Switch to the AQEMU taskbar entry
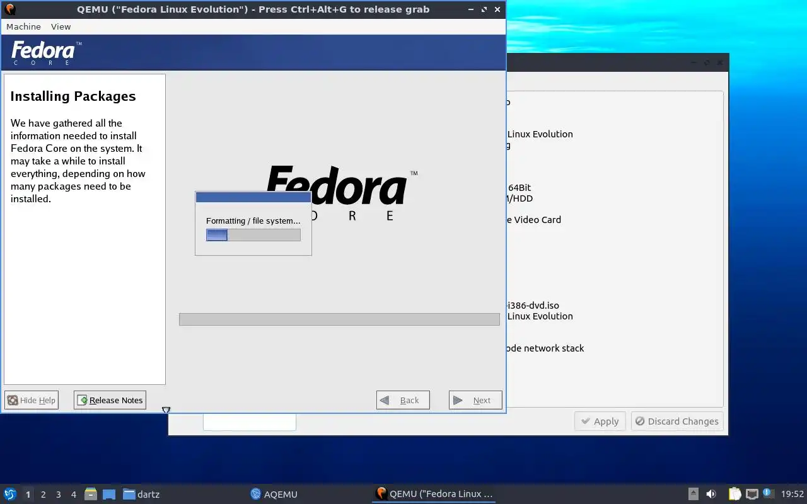Screen dimensions: 807x504 (274, 494)
